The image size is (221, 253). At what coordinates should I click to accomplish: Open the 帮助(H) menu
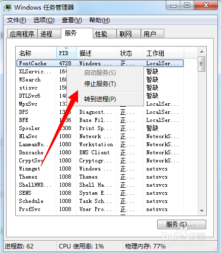coord(99,20)
